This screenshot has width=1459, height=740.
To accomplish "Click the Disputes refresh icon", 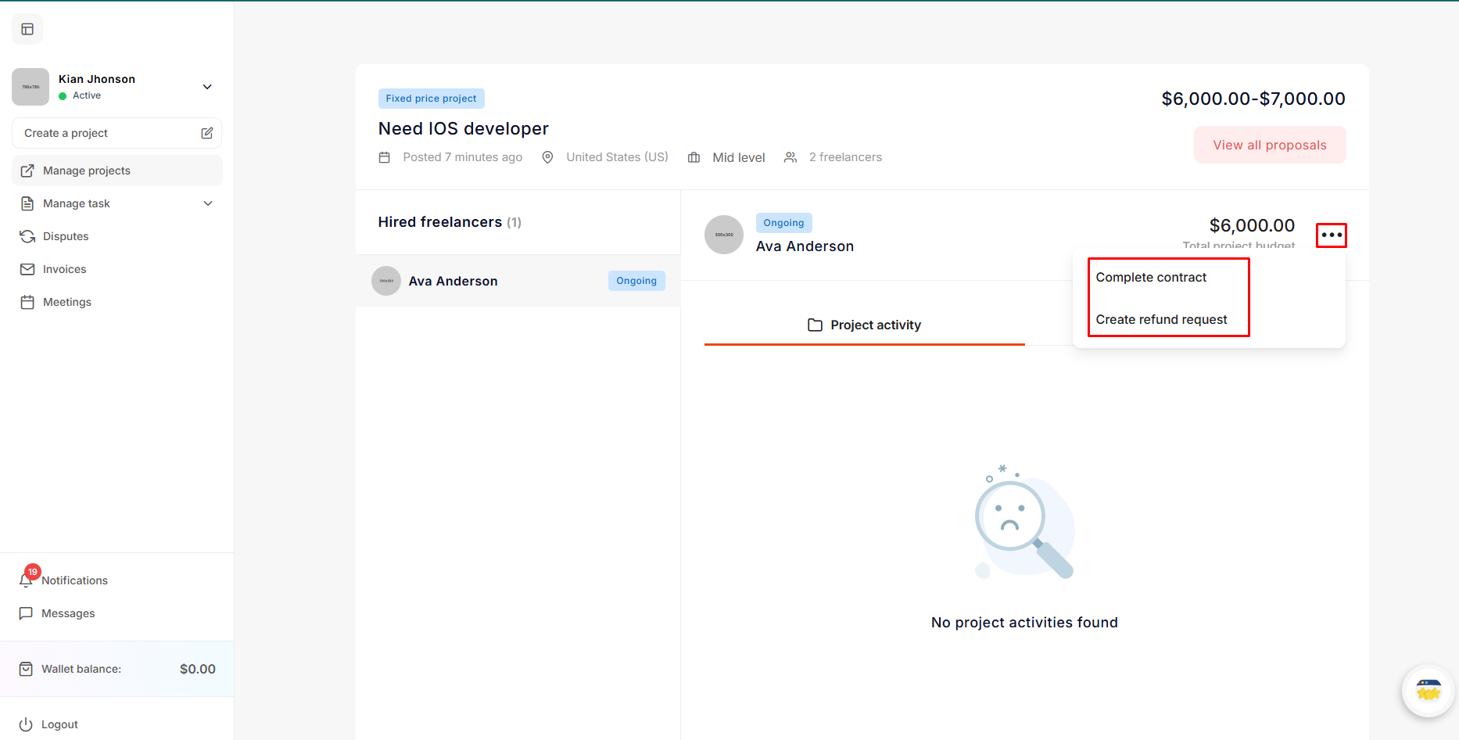I will (x=27, y=236).
